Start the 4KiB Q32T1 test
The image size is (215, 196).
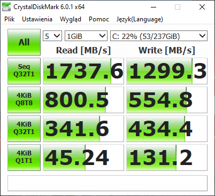coord(24,129)
